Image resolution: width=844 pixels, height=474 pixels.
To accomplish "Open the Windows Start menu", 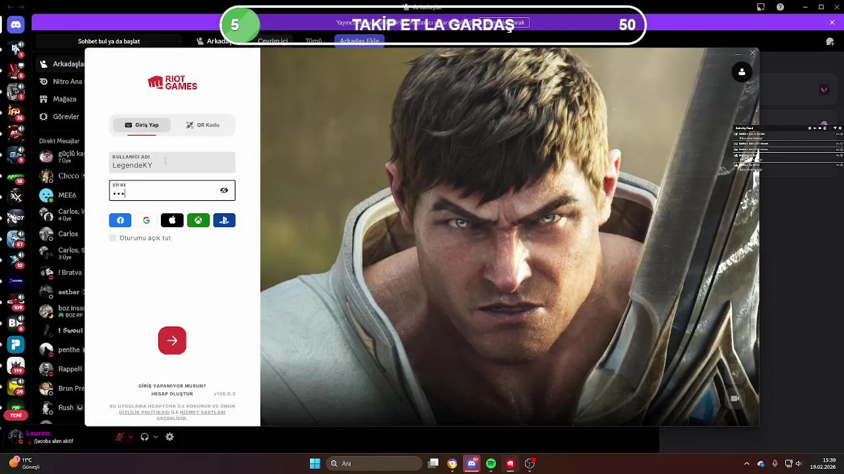I will tap(315, 463).
